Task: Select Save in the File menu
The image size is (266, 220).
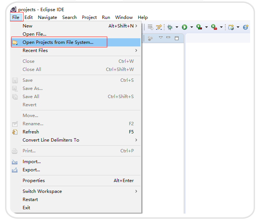Action: pyautogui.click(x=76, y=80)
